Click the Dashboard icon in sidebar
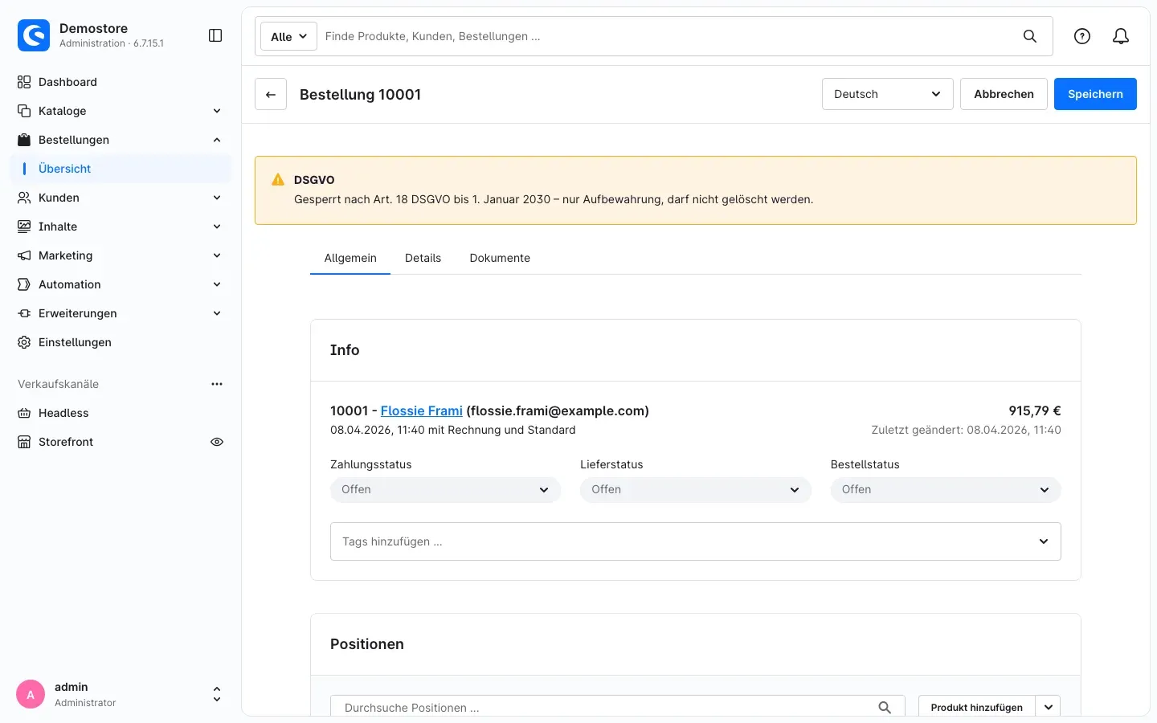 click(x=24, y=82)
